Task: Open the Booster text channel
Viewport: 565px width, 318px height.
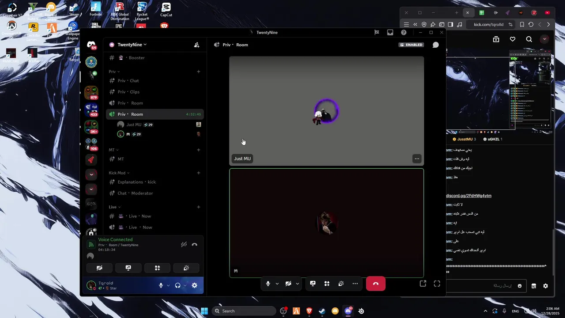Action: click(x=155, y=58)
